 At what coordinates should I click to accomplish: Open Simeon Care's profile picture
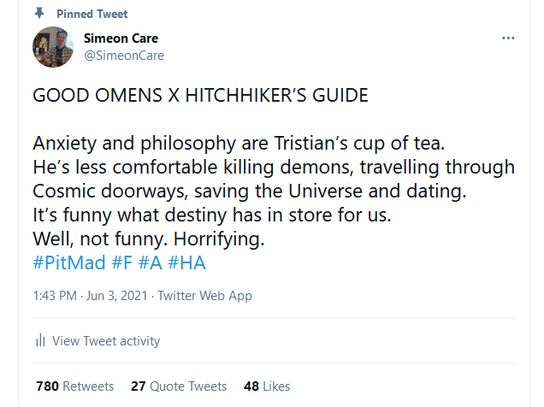click(x=54, y=47)
